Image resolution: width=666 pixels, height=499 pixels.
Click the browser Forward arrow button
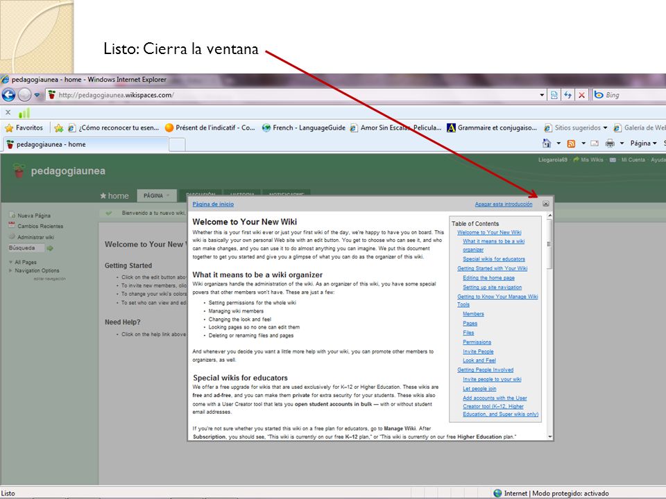click(x=25, y=95)
